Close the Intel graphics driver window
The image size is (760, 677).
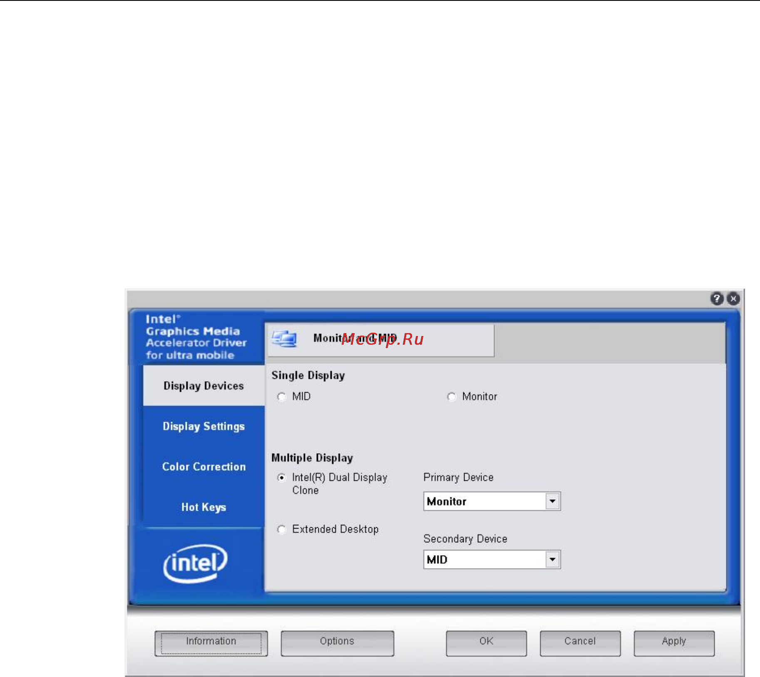click(733, 299)
